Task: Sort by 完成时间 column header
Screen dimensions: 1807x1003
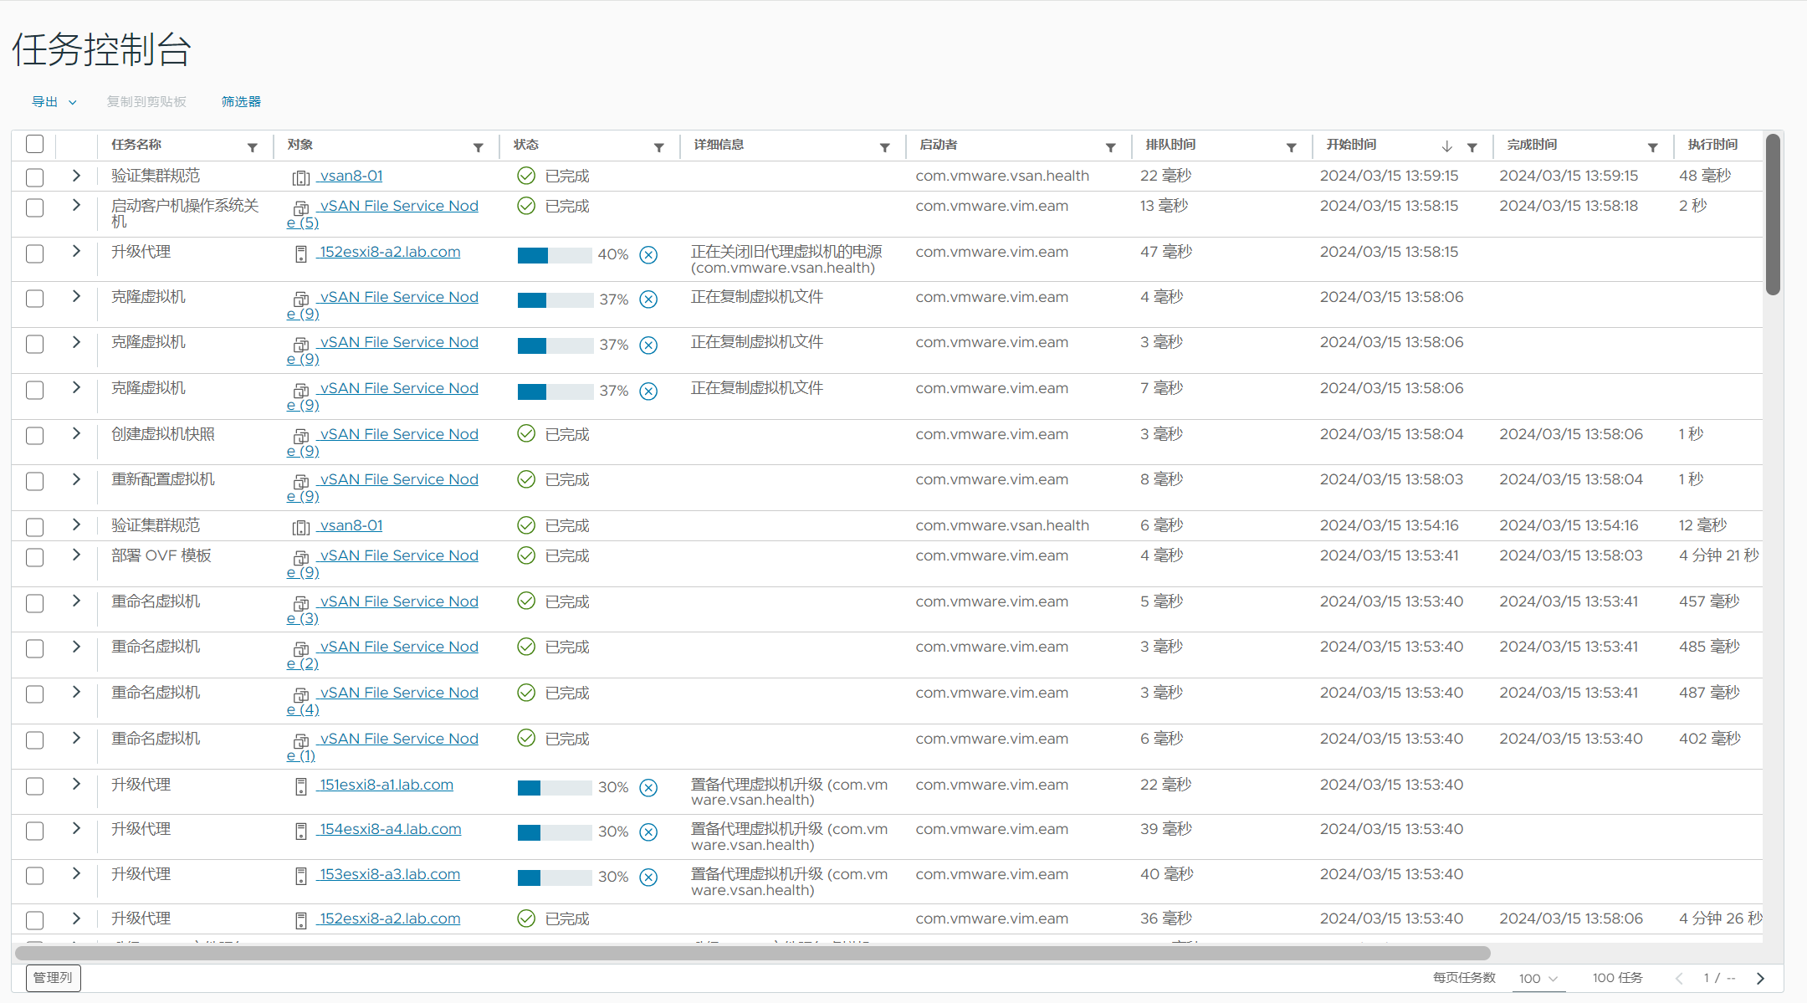Action: click(x=1532, y=145)
